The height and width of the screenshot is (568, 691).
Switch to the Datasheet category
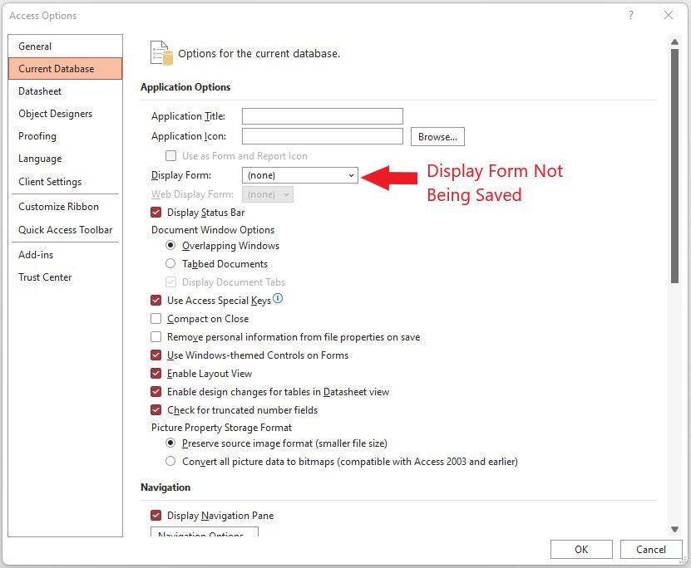(39, 91)
